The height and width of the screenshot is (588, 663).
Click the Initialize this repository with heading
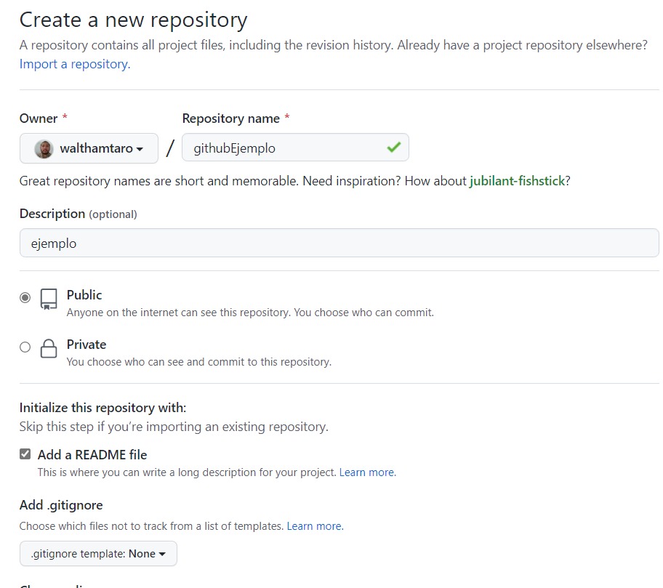point(103,408)
